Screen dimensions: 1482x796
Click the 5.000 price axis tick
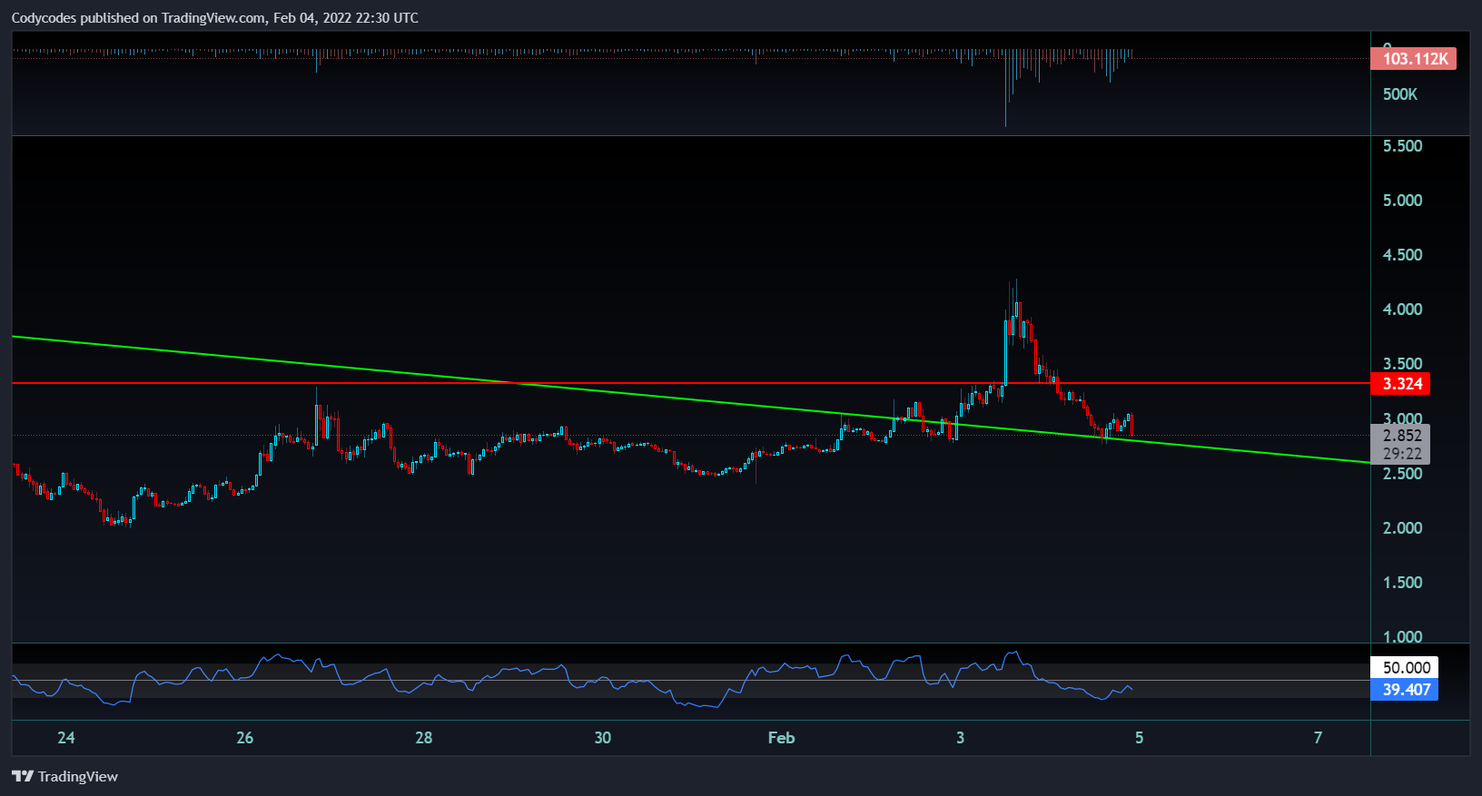1402,201
